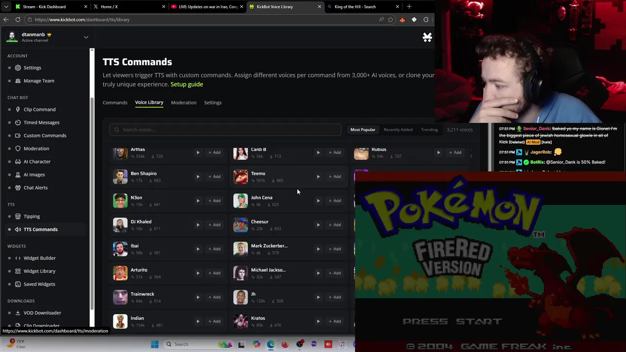Open a new browser tab

pyautogui.click(x=409, y=7)
